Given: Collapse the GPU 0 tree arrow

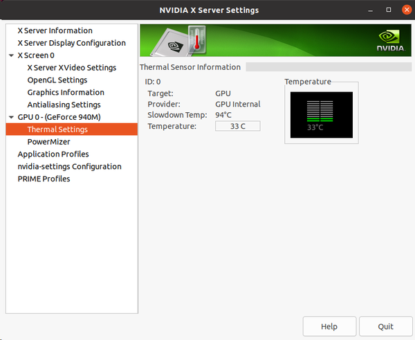Looking at the screenshot, I should (x=11, y=117).
